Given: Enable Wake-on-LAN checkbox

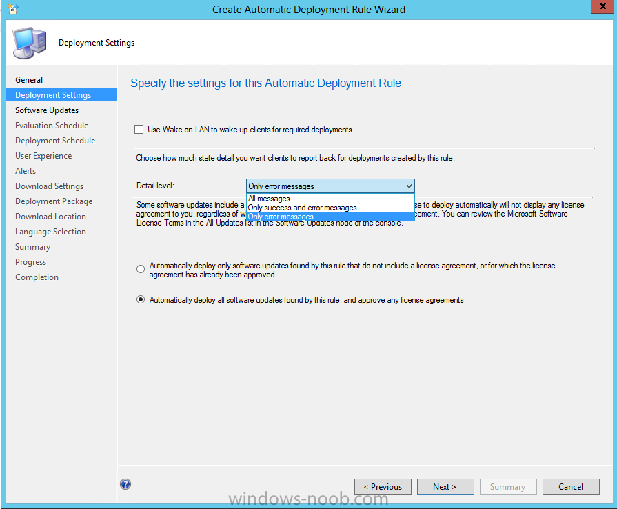Looking at the screenshot, I should 139,130.
